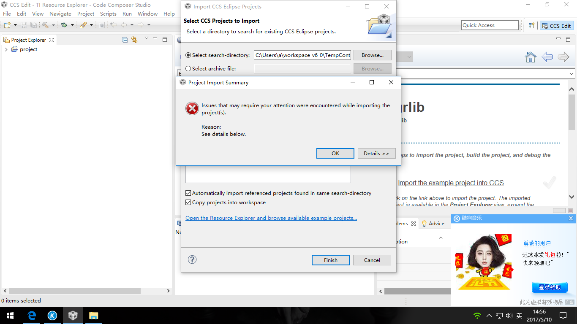The height and width of the screenshot is (324, 577).
Task: Open the Action Center notifications icon
Action: [563, 316]
